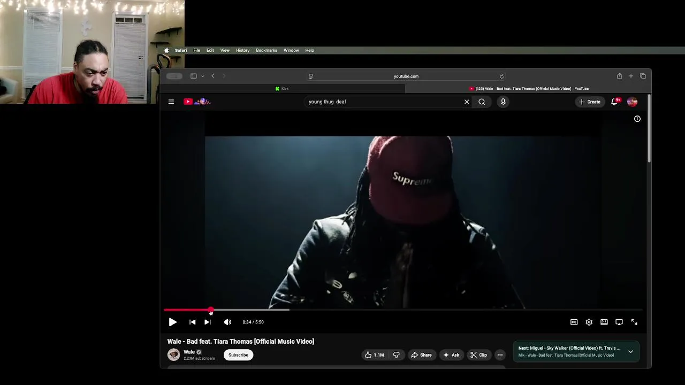Viewport: 685px width, 385px height.
Task: Enter full screen mode
Action: 634,322
